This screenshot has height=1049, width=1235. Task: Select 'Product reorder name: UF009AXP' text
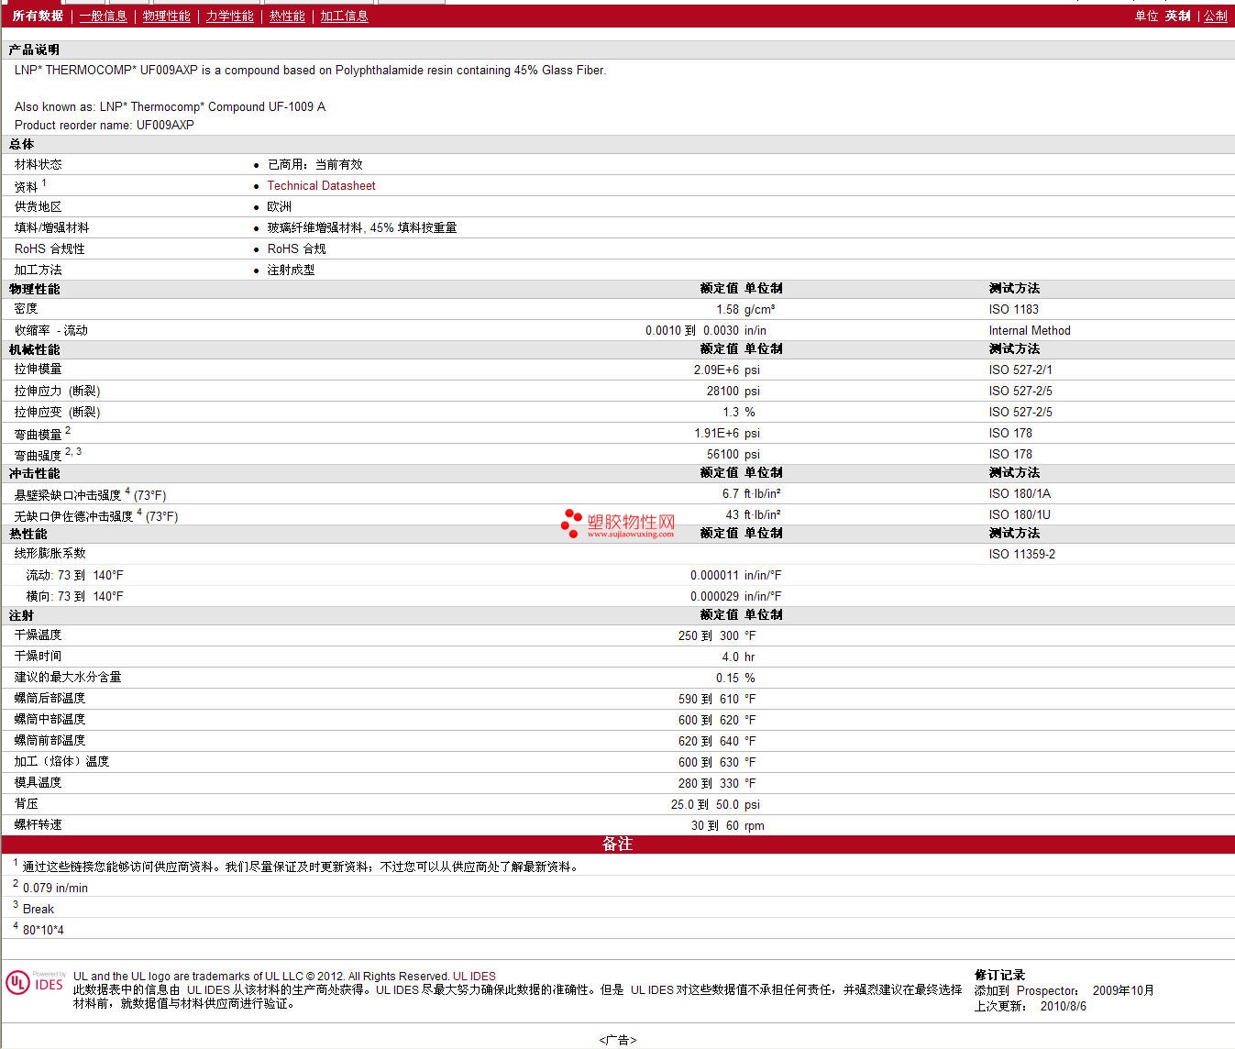(x=105, y=125)
